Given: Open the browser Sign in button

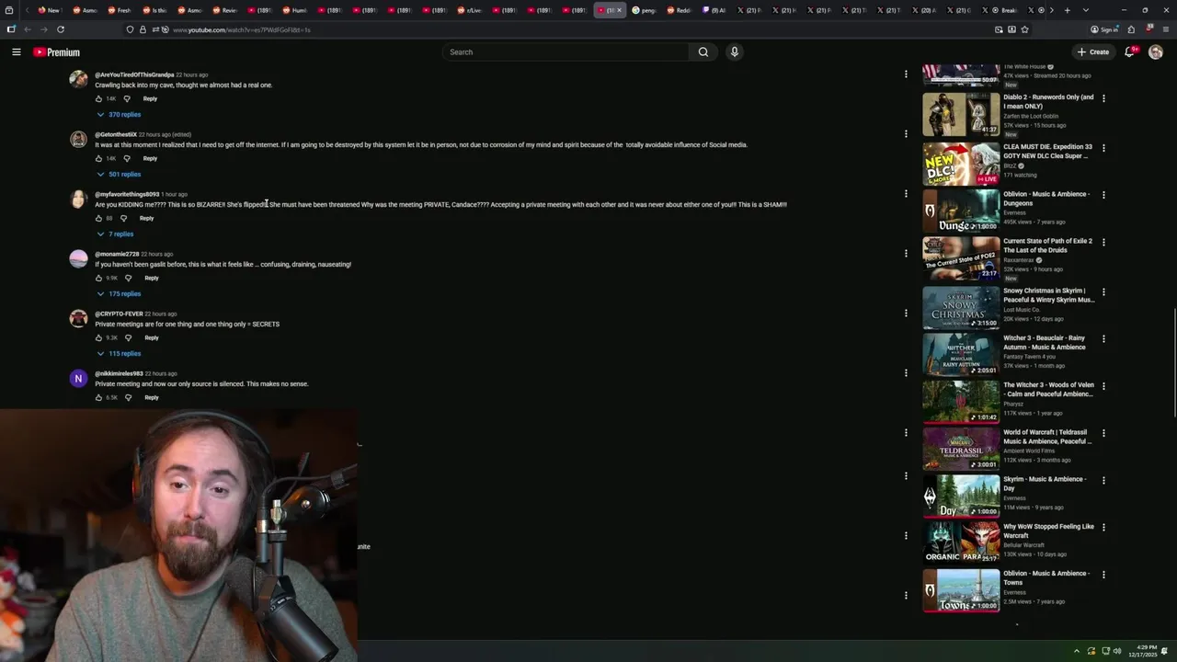Looking at the screenshot, I should tap(1105, 29).
